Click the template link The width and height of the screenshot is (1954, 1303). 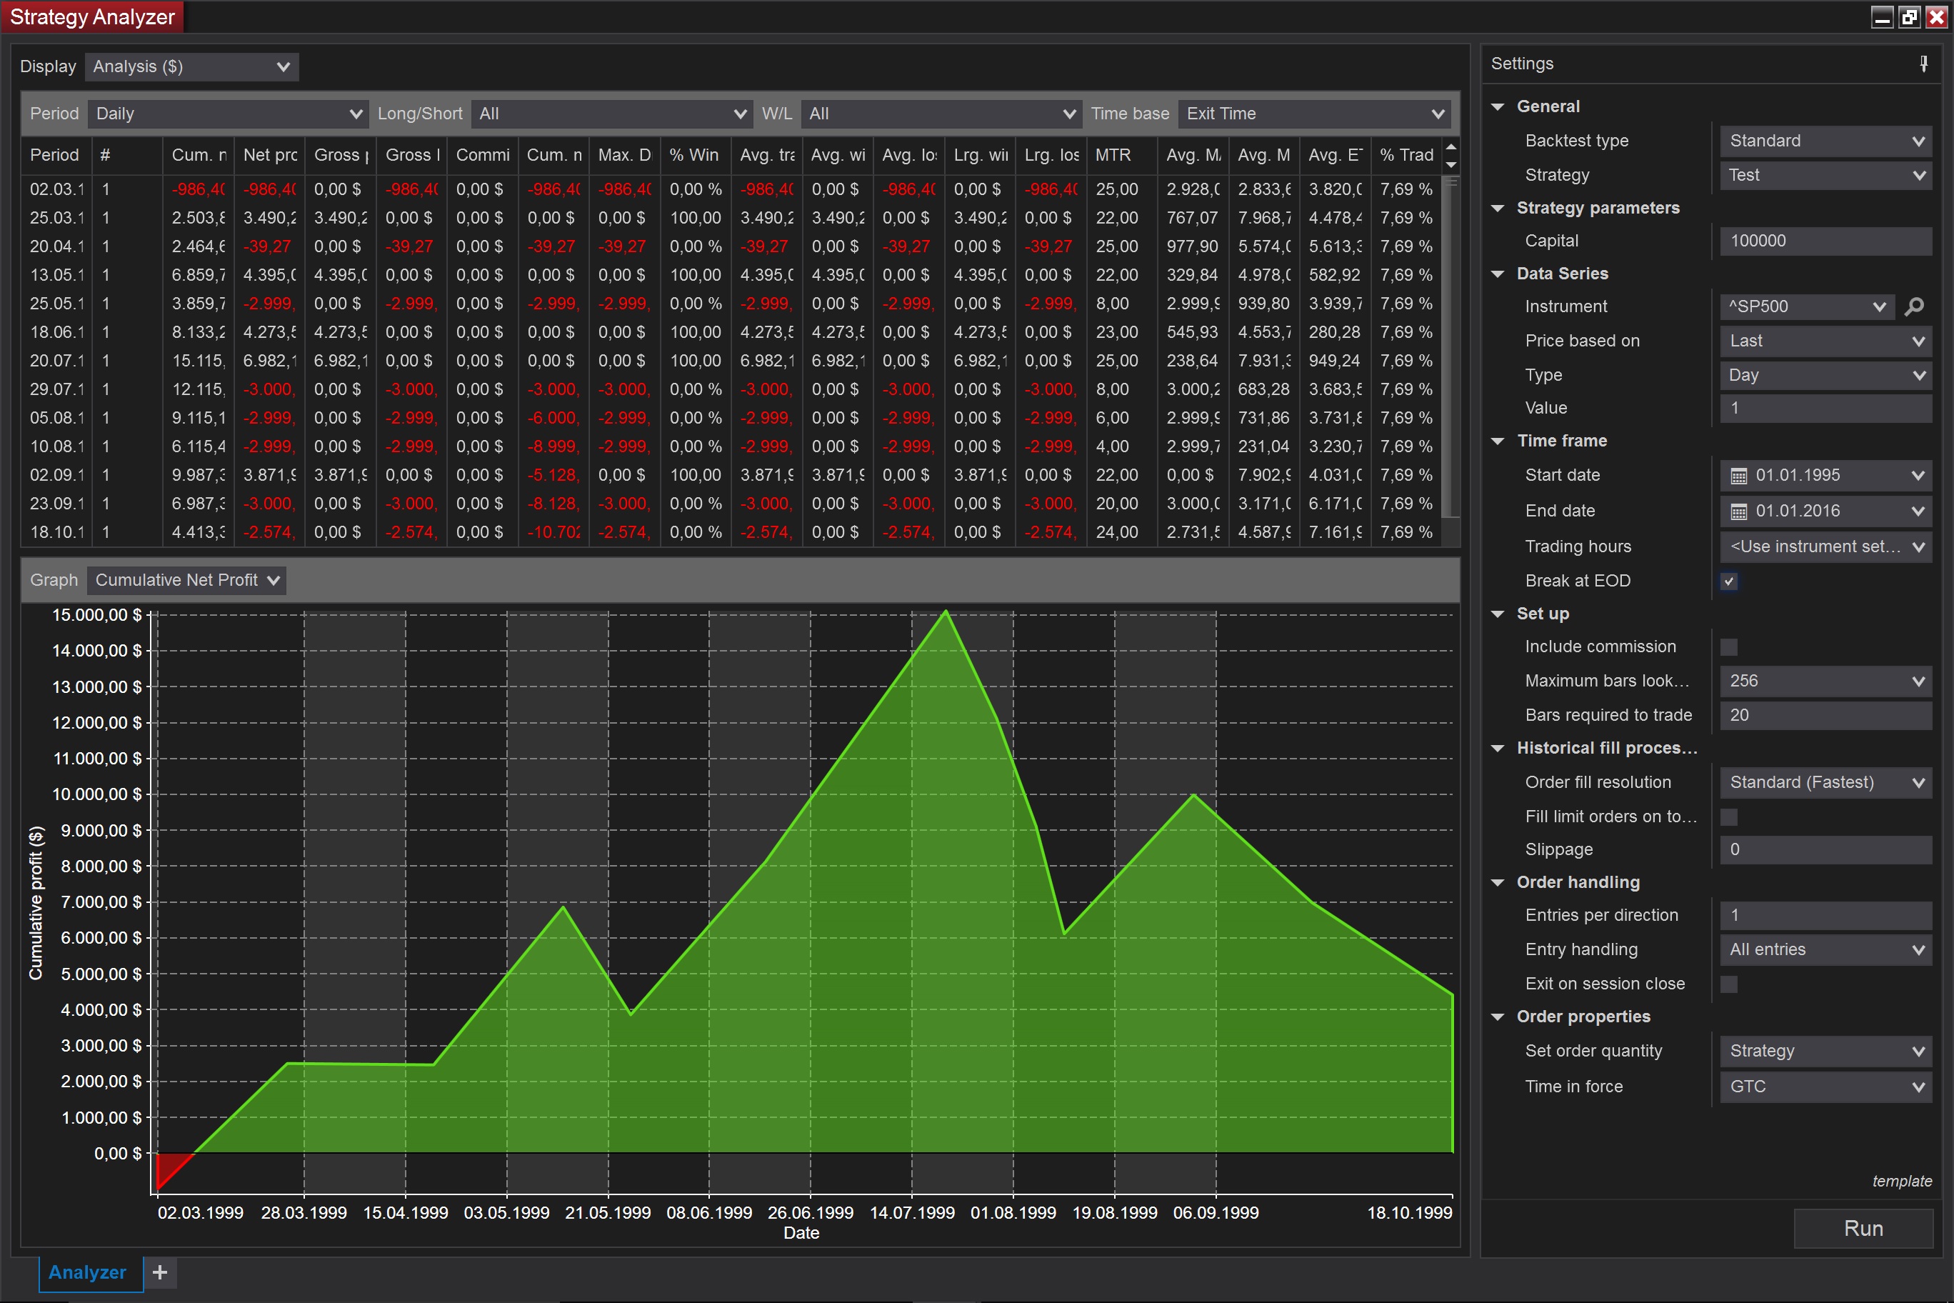1901,1181
